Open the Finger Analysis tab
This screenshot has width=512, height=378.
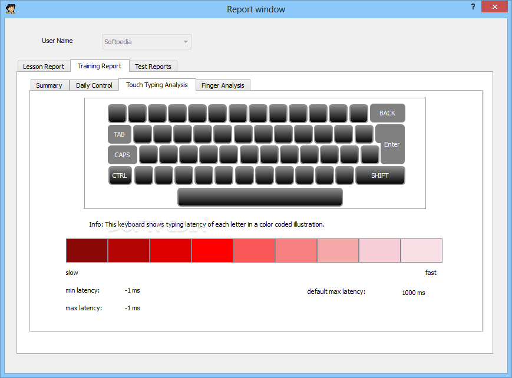point(223,85)
